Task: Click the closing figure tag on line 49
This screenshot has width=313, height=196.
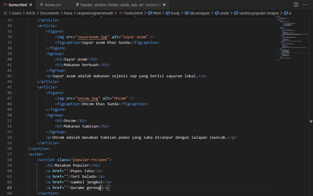Action: point(56,109)
